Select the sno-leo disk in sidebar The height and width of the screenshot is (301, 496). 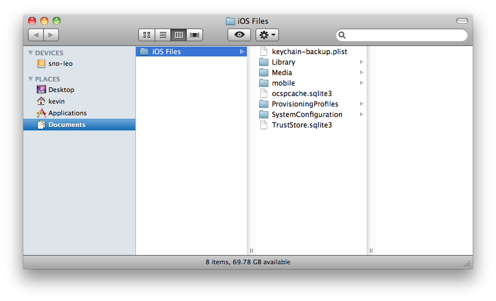(79, 63)
